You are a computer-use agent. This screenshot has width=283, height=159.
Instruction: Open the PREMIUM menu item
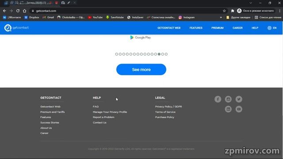click(218, 28)
